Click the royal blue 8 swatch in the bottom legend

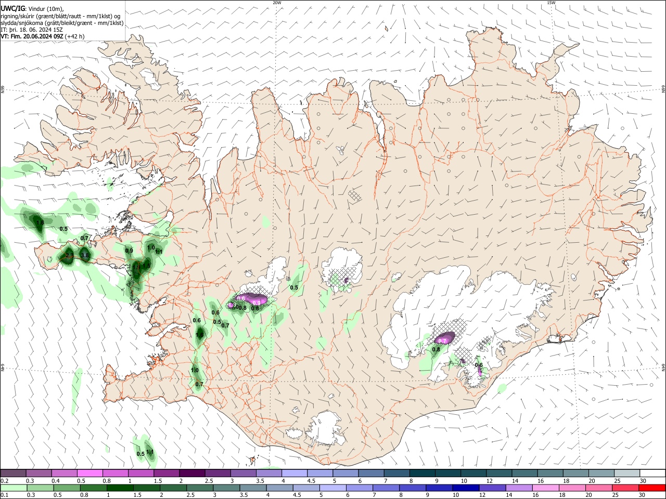[413, 488]
